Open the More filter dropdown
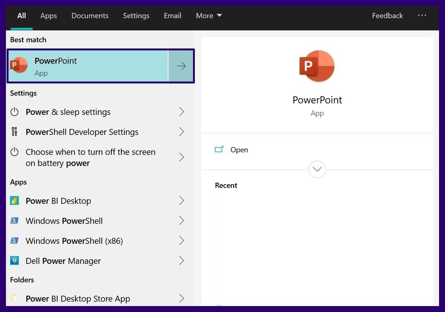445x312 pixels. tap(209, 16)
